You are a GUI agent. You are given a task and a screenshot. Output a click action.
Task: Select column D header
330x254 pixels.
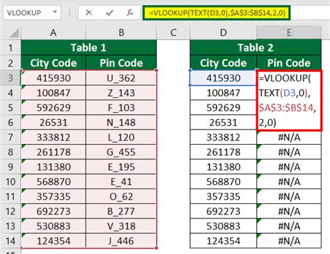[223, 33]
